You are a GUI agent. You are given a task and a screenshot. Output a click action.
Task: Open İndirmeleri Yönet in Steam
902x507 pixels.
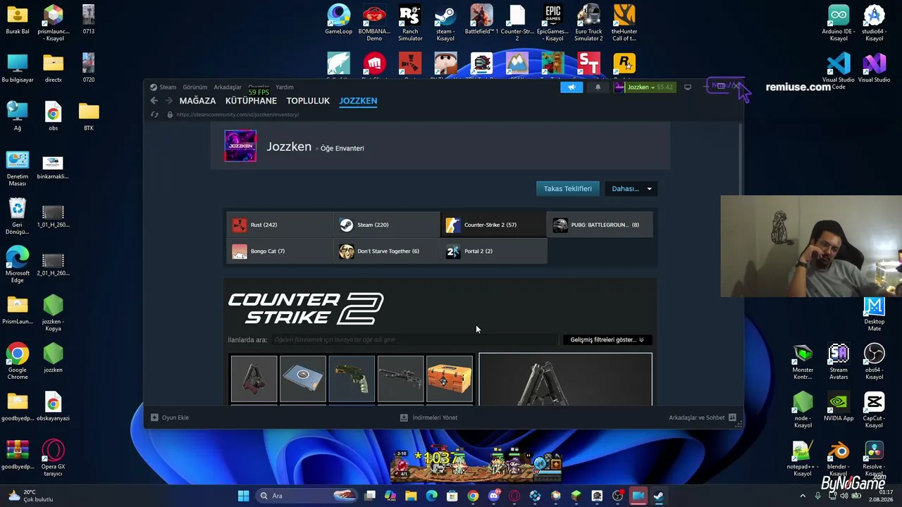click(x=428, y=418)
